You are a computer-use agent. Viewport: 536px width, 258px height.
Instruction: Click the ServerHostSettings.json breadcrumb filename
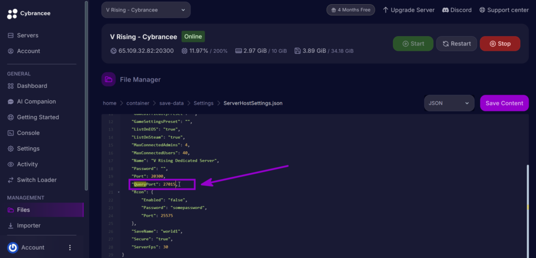tap(253, 103)
